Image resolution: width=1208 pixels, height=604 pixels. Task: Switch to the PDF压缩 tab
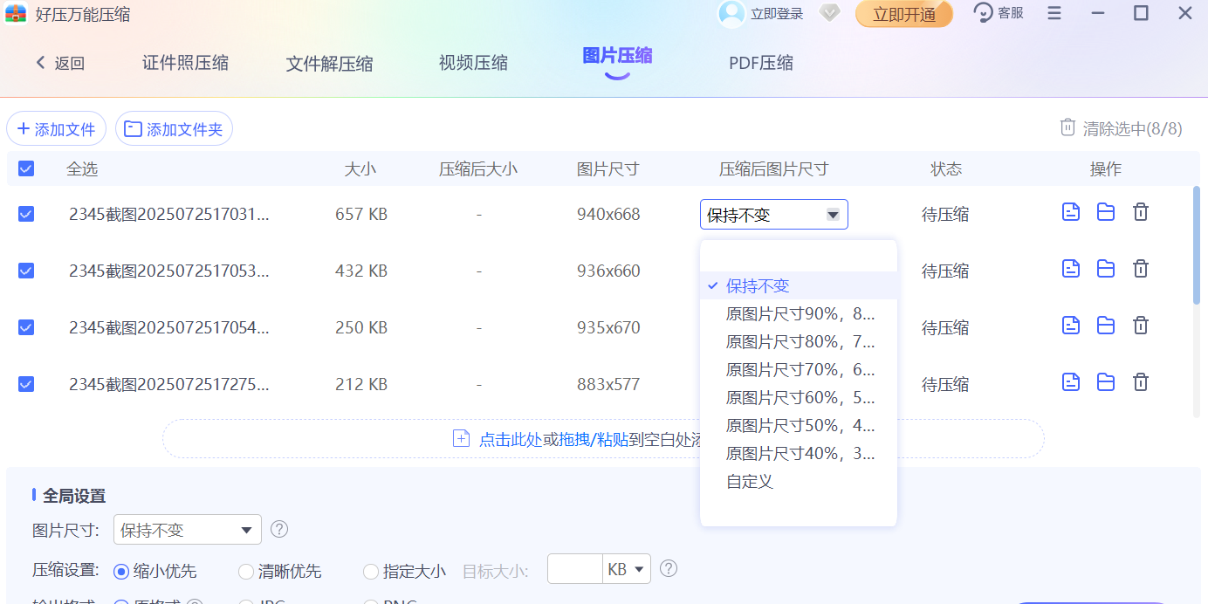tap(761, 63)
